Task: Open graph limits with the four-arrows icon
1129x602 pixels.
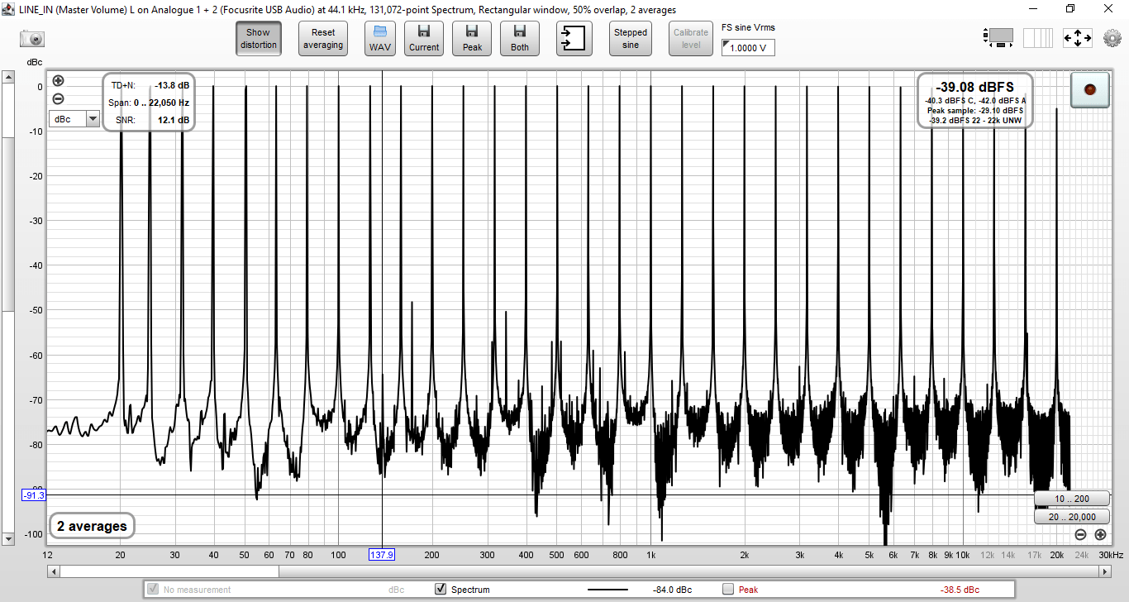Action: pyautogui.click(x=1078, y=38)
